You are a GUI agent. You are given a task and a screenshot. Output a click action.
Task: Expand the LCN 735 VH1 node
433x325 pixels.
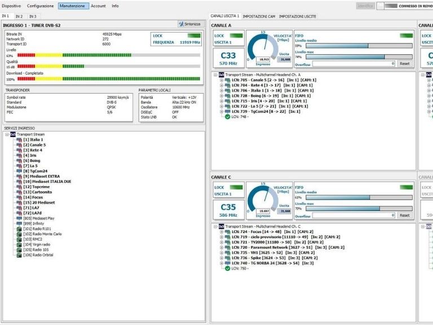(222, 253)
